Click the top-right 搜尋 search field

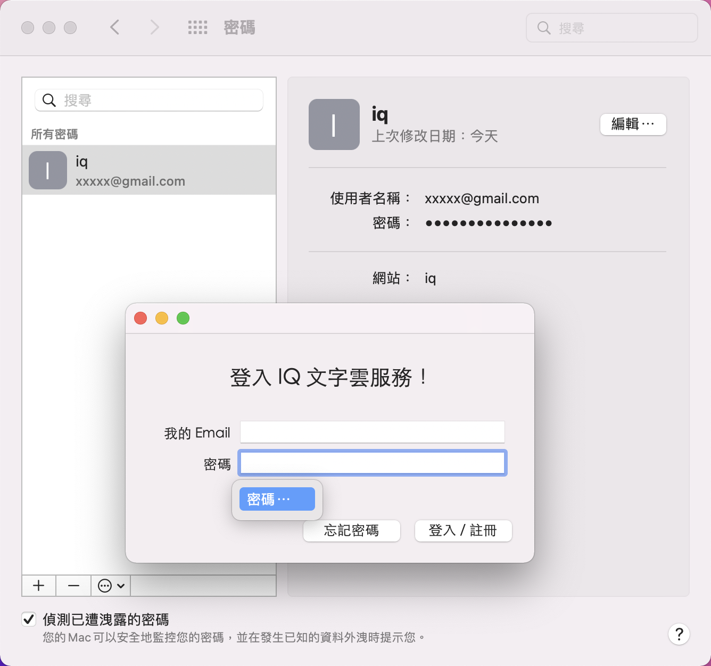click(x=611, y=28)
